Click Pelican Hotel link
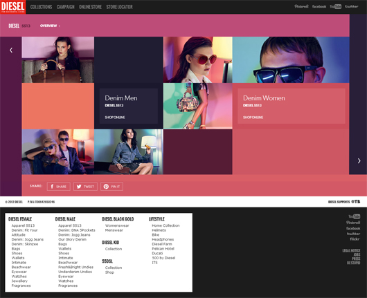Viewport: 367px width, 298px height. click(163, 249)
